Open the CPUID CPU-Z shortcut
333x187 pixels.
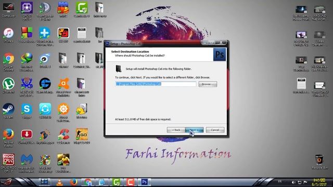27,11
